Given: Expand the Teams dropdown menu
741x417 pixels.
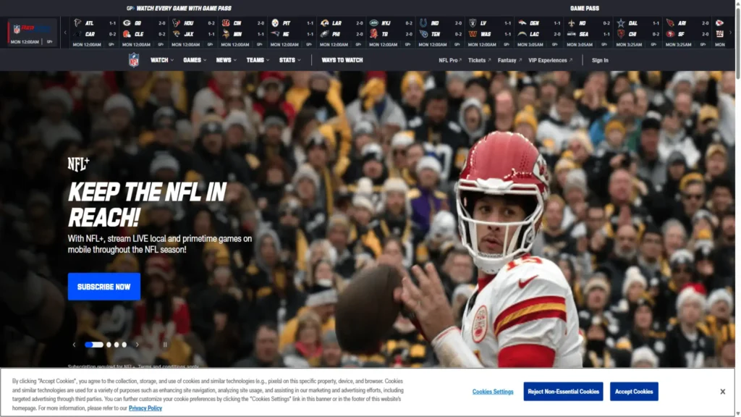Looking at the screenshot, I should click(x=257, y=60).
